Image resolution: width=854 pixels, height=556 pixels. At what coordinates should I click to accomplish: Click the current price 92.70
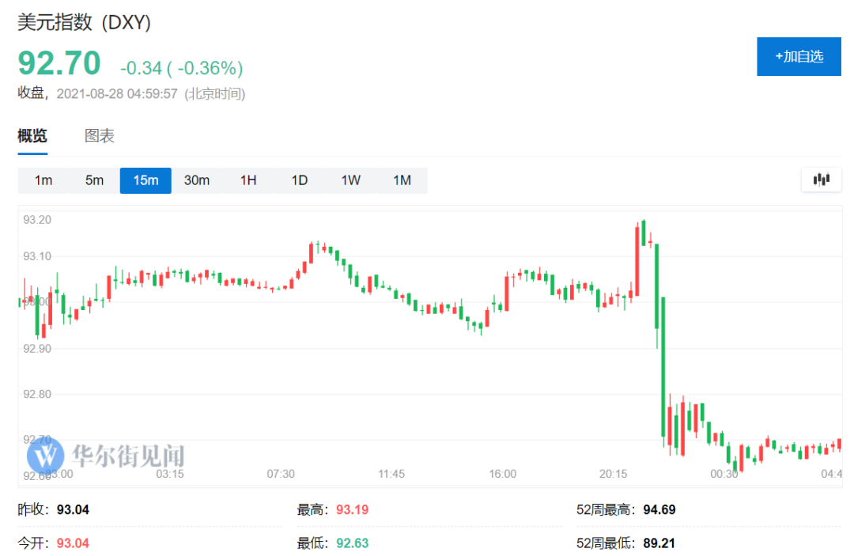coord(59,63)
